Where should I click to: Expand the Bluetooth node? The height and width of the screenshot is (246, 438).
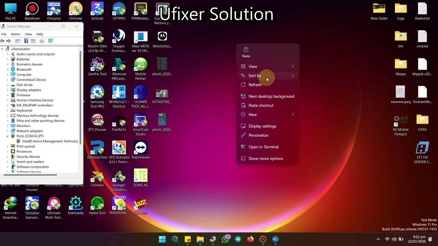coord(8,69)
